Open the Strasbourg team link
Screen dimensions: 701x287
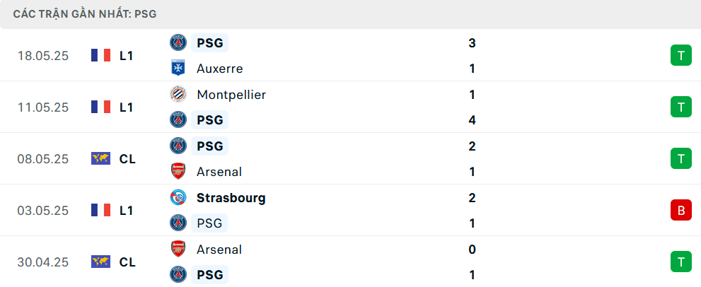pos(231,198)
